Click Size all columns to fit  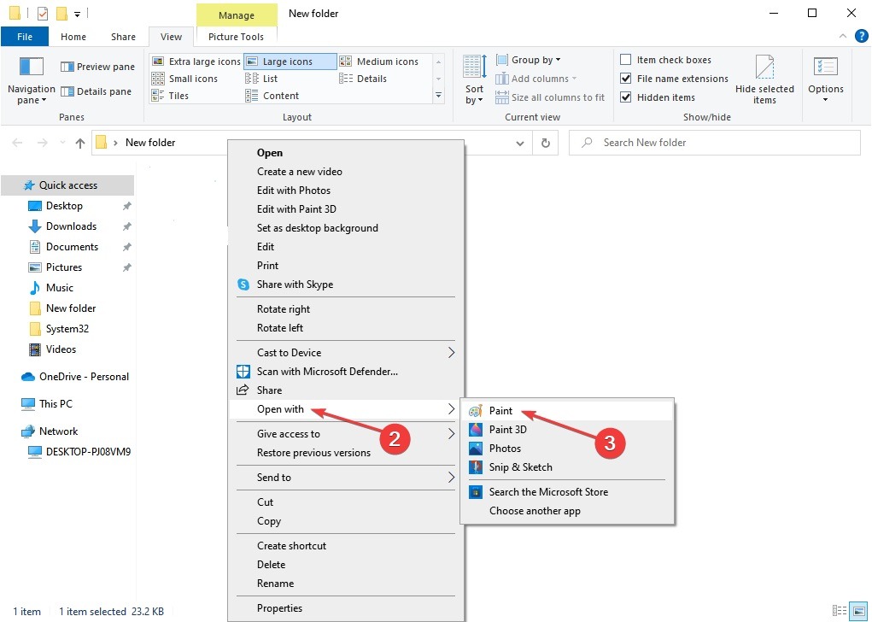click(550, 97)
